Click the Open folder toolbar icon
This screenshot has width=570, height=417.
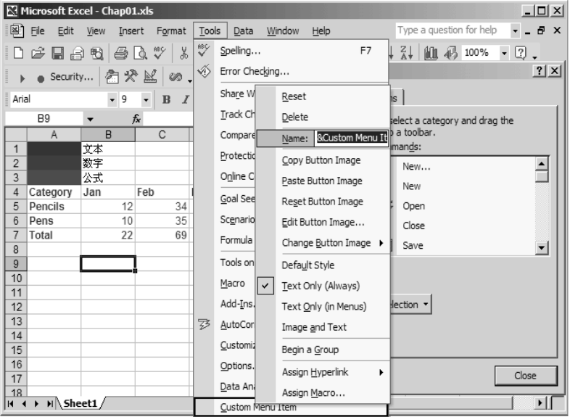pyautogui.click(x=38, y=53)
